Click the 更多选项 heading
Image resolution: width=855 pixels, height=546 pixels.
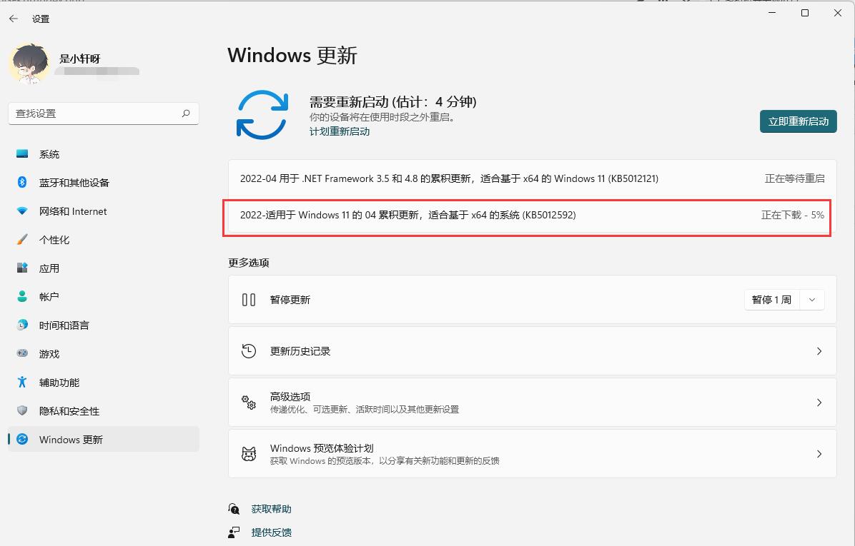click(249, 263)
